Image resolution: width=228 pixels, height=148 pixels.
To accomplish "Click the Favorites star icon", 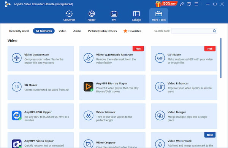I will point(125,31).
